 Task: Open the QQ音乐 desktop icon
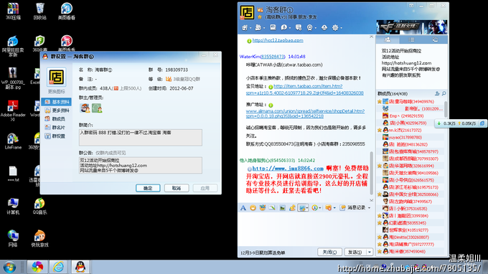tap(39, 206)
